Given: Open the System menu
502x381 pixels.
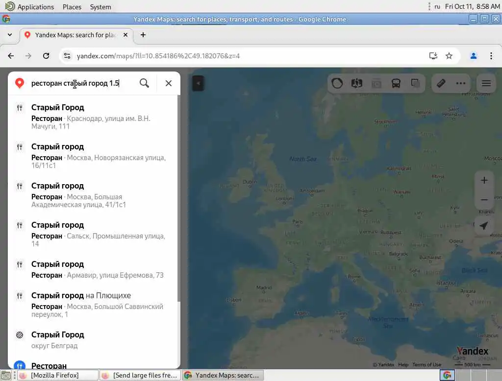Looking at the screenshot, I should 100,7.
